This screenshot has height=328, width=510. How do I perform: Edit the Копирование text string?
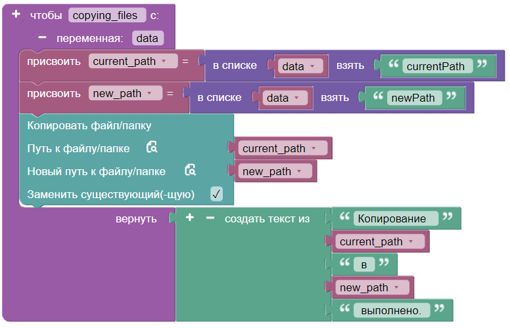point(396,218)
